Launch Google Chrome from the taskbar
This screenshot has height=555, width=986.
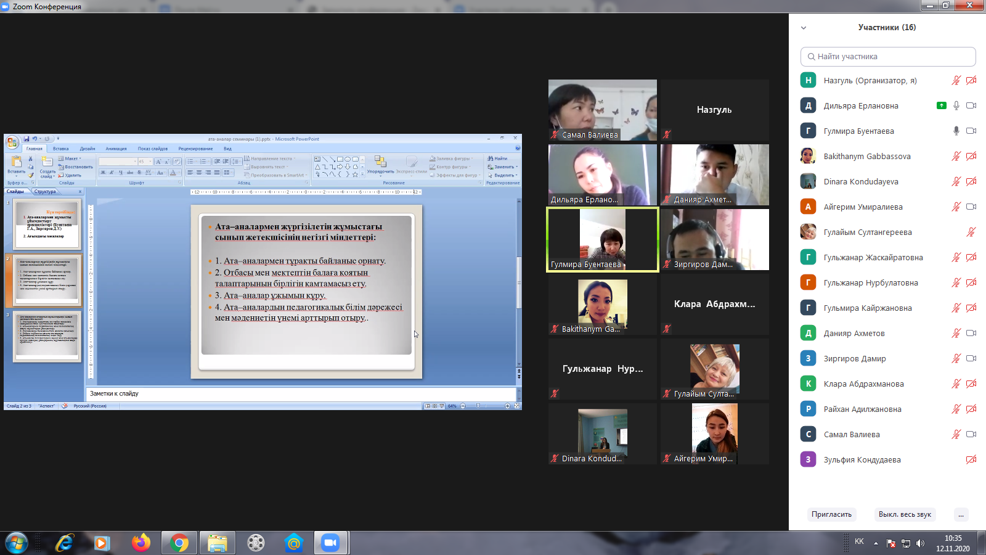[179, 543]
